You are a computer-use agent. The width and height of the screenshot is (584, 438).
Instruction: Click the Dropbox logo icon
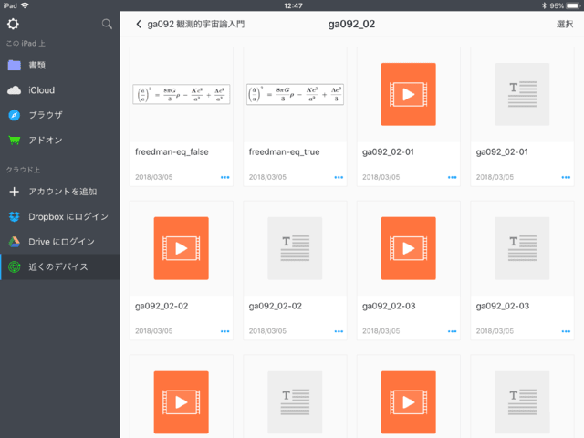(x=15, y=217)
